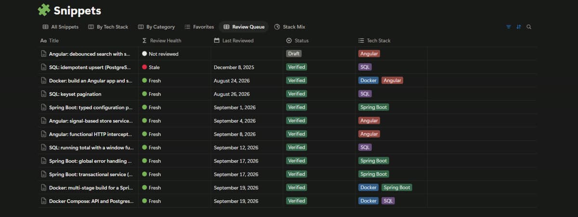578x217 pixels.
Task: Click SQL tag on Docker Compose row
Action: tap(388, 201)
